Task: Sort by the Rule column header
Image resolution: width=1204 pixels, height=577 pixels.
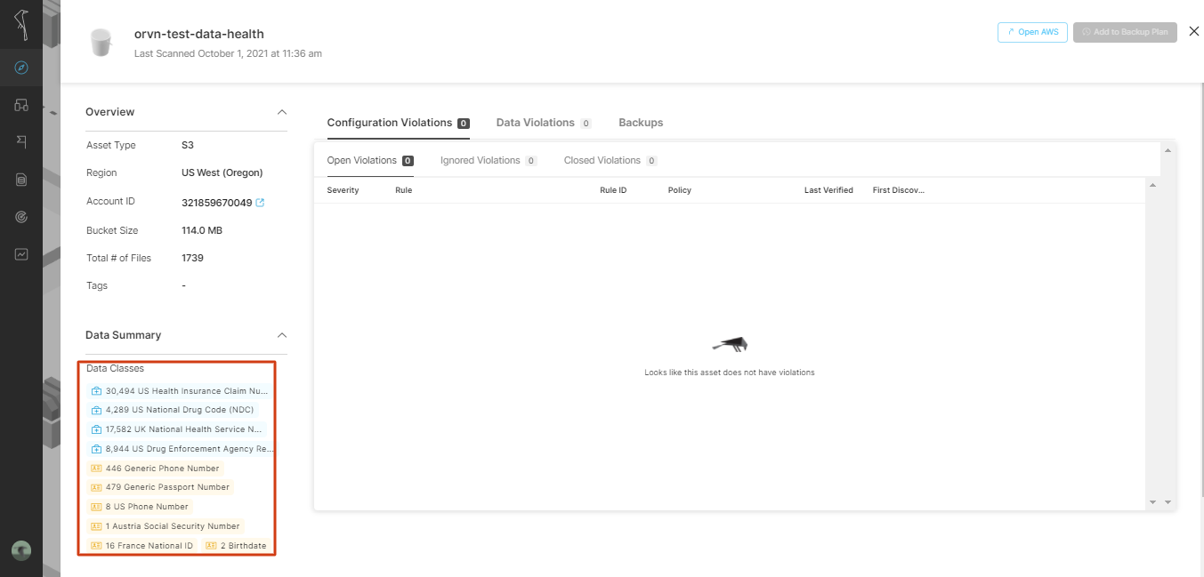Action: click(403, 190)
